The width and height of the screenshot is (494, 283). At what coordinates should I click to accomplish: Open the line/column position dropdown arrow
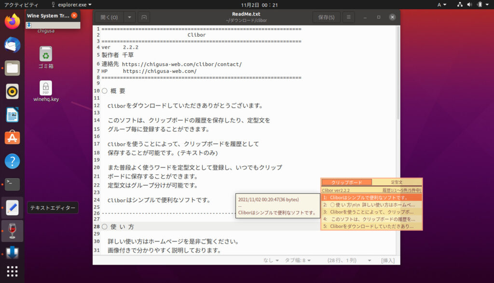[x=370, y=260]
